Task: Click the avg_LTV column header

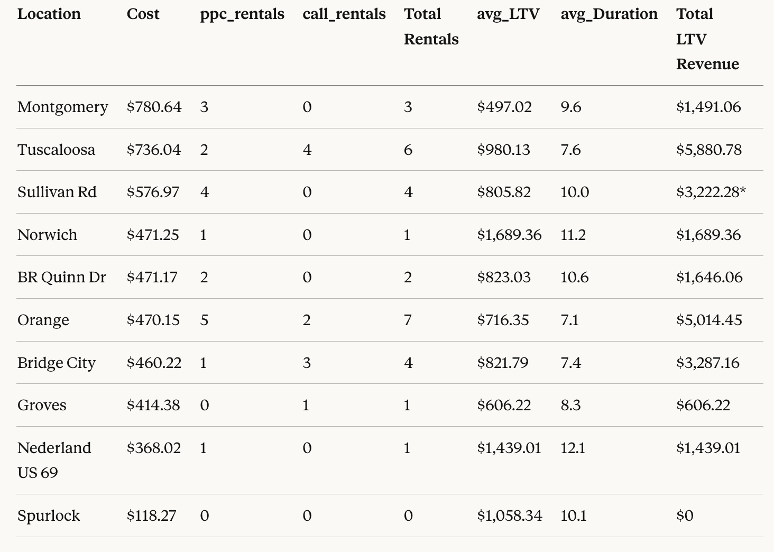Action: (x=508, y=14)
